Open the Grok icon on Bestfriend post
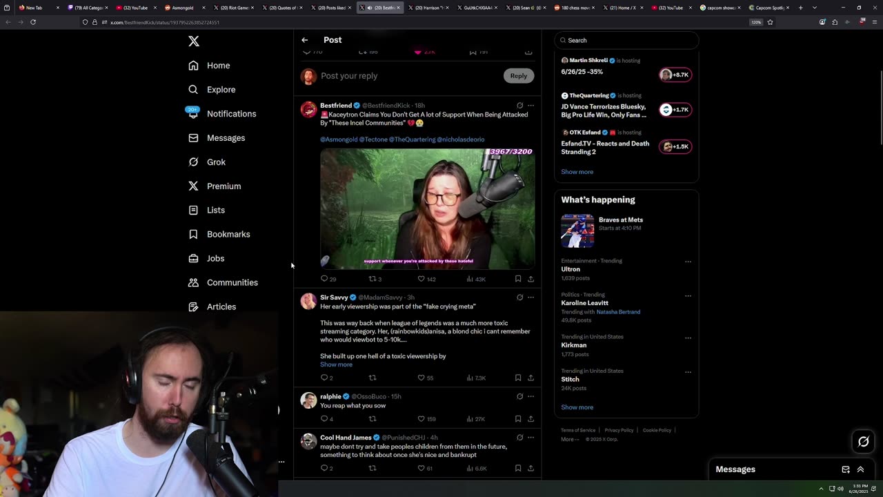 click(x=519, y=106)
